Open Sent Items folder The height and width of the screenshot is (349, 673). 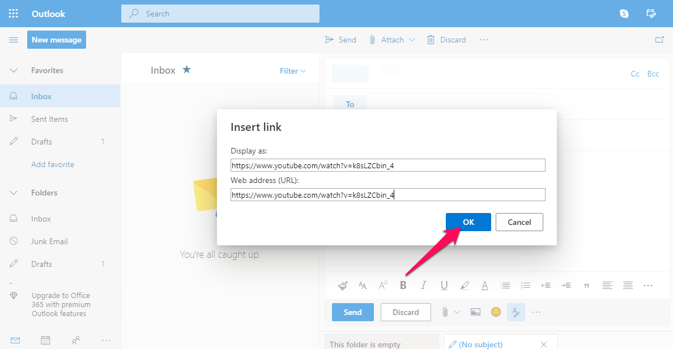coord(60,119)
